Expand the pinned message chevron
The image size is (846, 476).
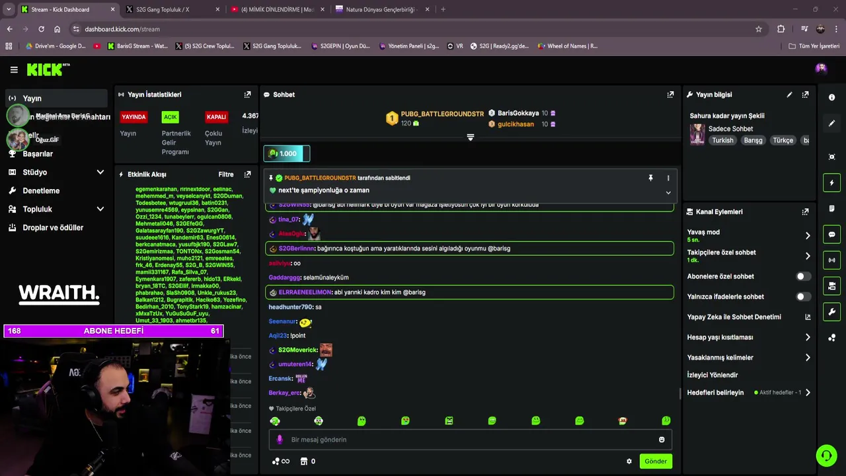pos(668,193)
